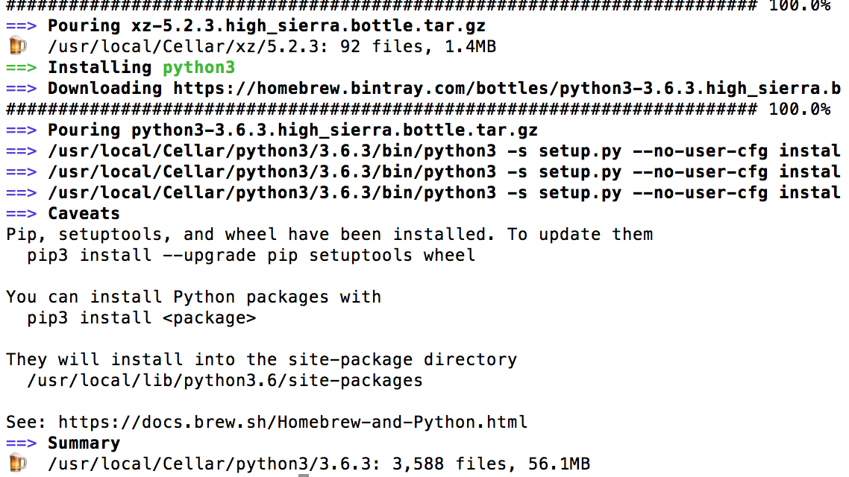Viewport: 849px width, 477px height.
Task: Click the green arrow before Pouring xz-5.2.3
Action: click(x=22, y=26)
